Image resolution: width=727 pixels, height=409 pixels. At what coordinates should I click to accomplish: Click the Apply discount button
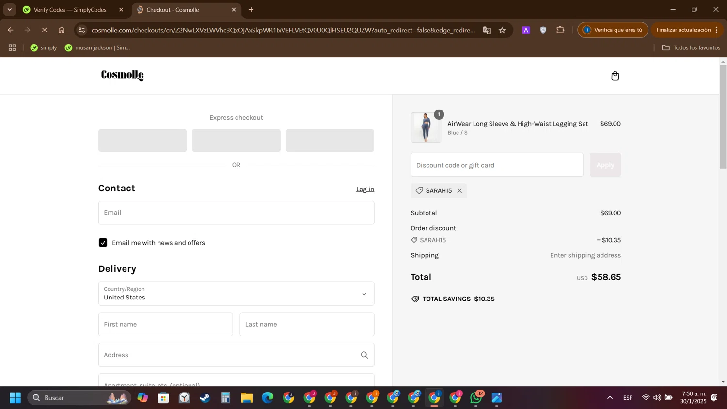[605, 165]
